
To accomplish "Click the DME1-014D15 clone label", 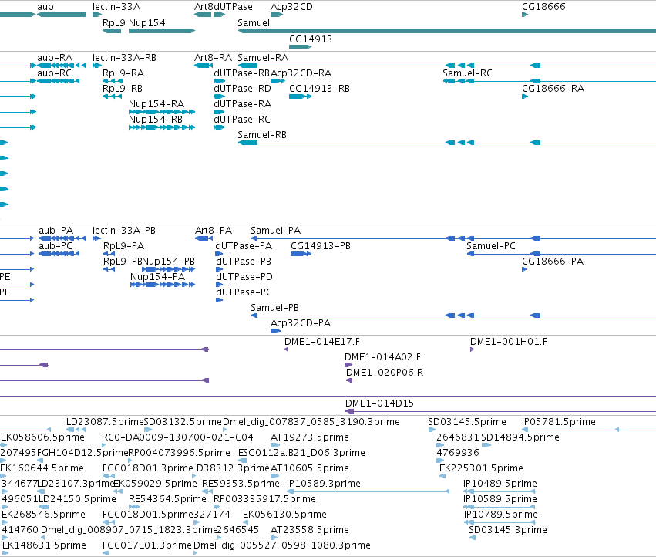I will (379, 403).
